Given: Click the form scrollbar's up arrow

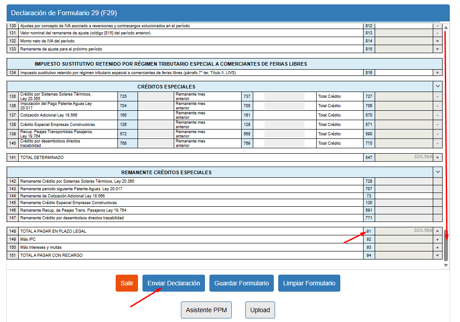Looking at the screenshot, I should [446, 28].
